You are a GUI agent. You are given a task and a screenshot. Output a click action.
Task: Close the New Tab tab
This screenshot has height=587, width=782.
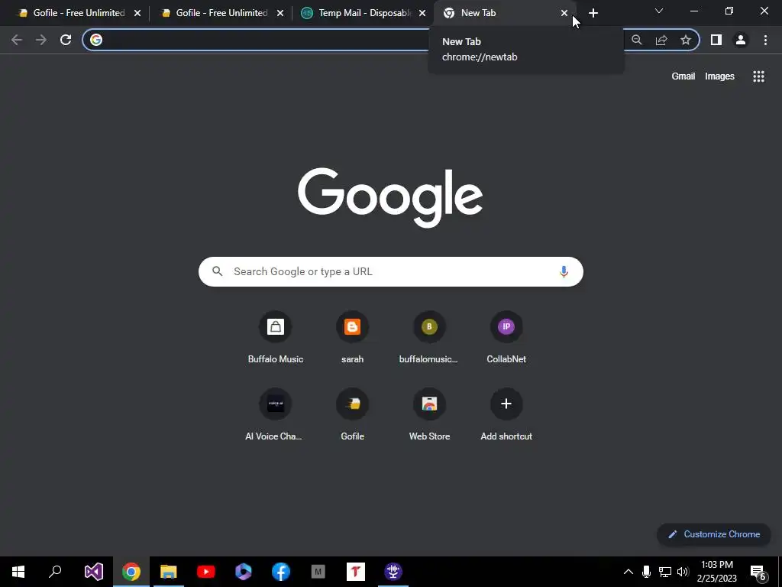(564, 13)
